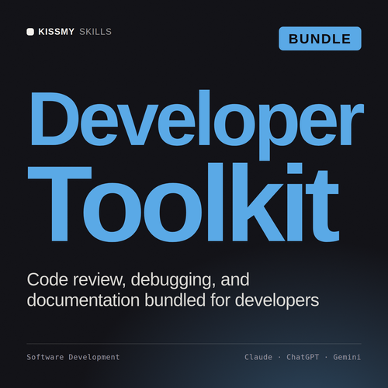The width and height of the screenshot is (388, 388).
Task: Click the Software Development footer label
Action: click(x=73, y=357)
